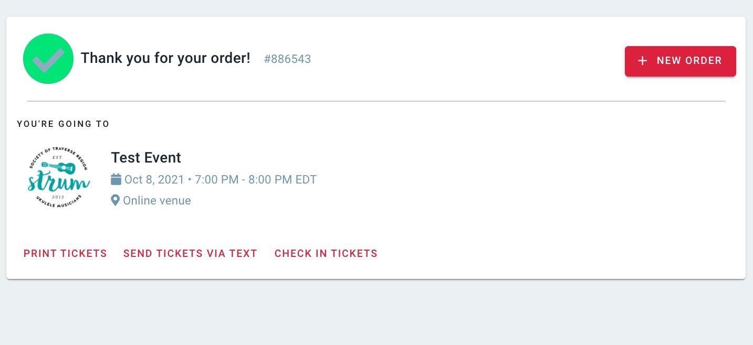Open CHECK IN TICKETS
Screen dimensions: 753x345
(326, 254)
